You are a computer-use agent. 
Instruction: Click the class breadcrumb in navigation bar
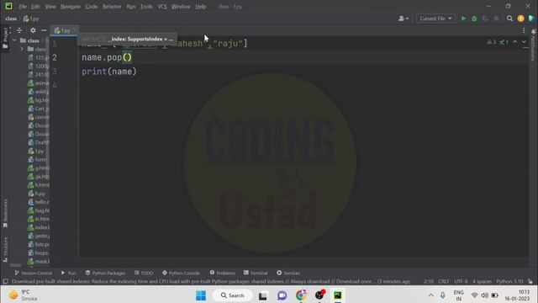pos(11,19)
